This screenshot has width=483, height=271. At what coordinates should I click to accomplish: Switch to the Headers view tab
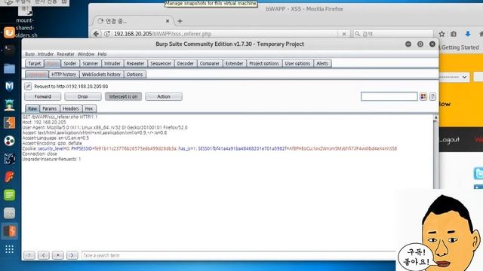coord(71,108)
